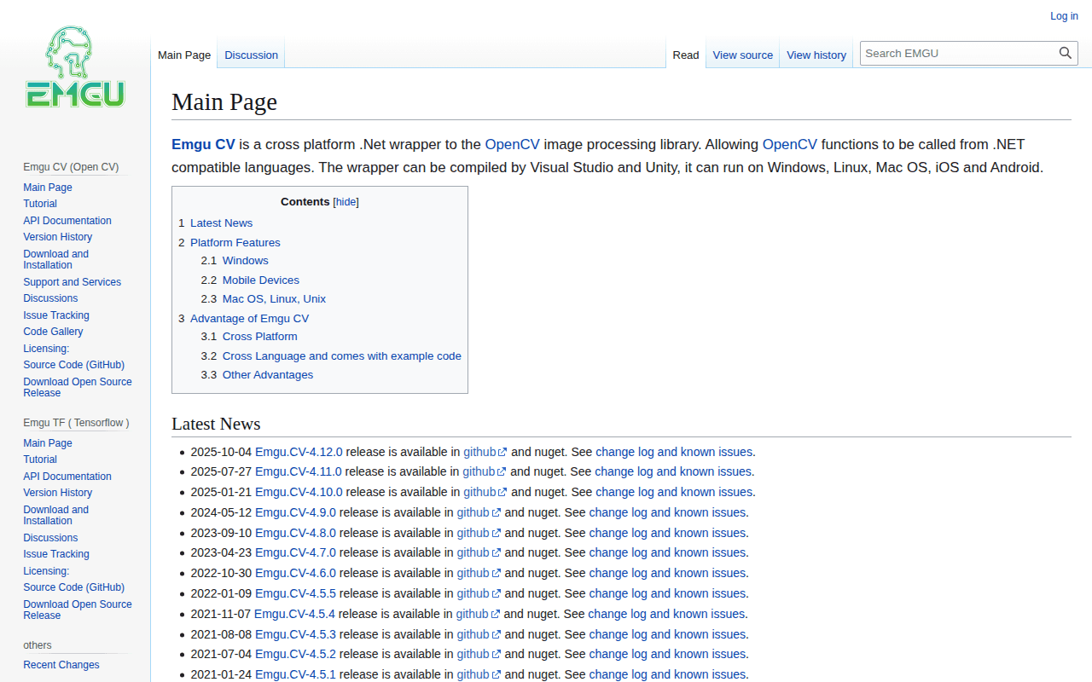Image resolution: width=1092 pixels, height=682 pixels.
Task: Jump to Latest News in Contents
Action: pos(221,223)
